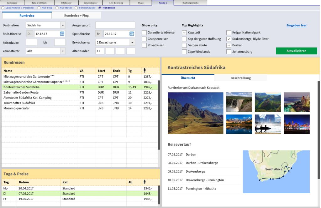Screen dimensions: 321x208
Task: Uncheck the Kapstadt highlight checkbox
Action: point(184,33)
